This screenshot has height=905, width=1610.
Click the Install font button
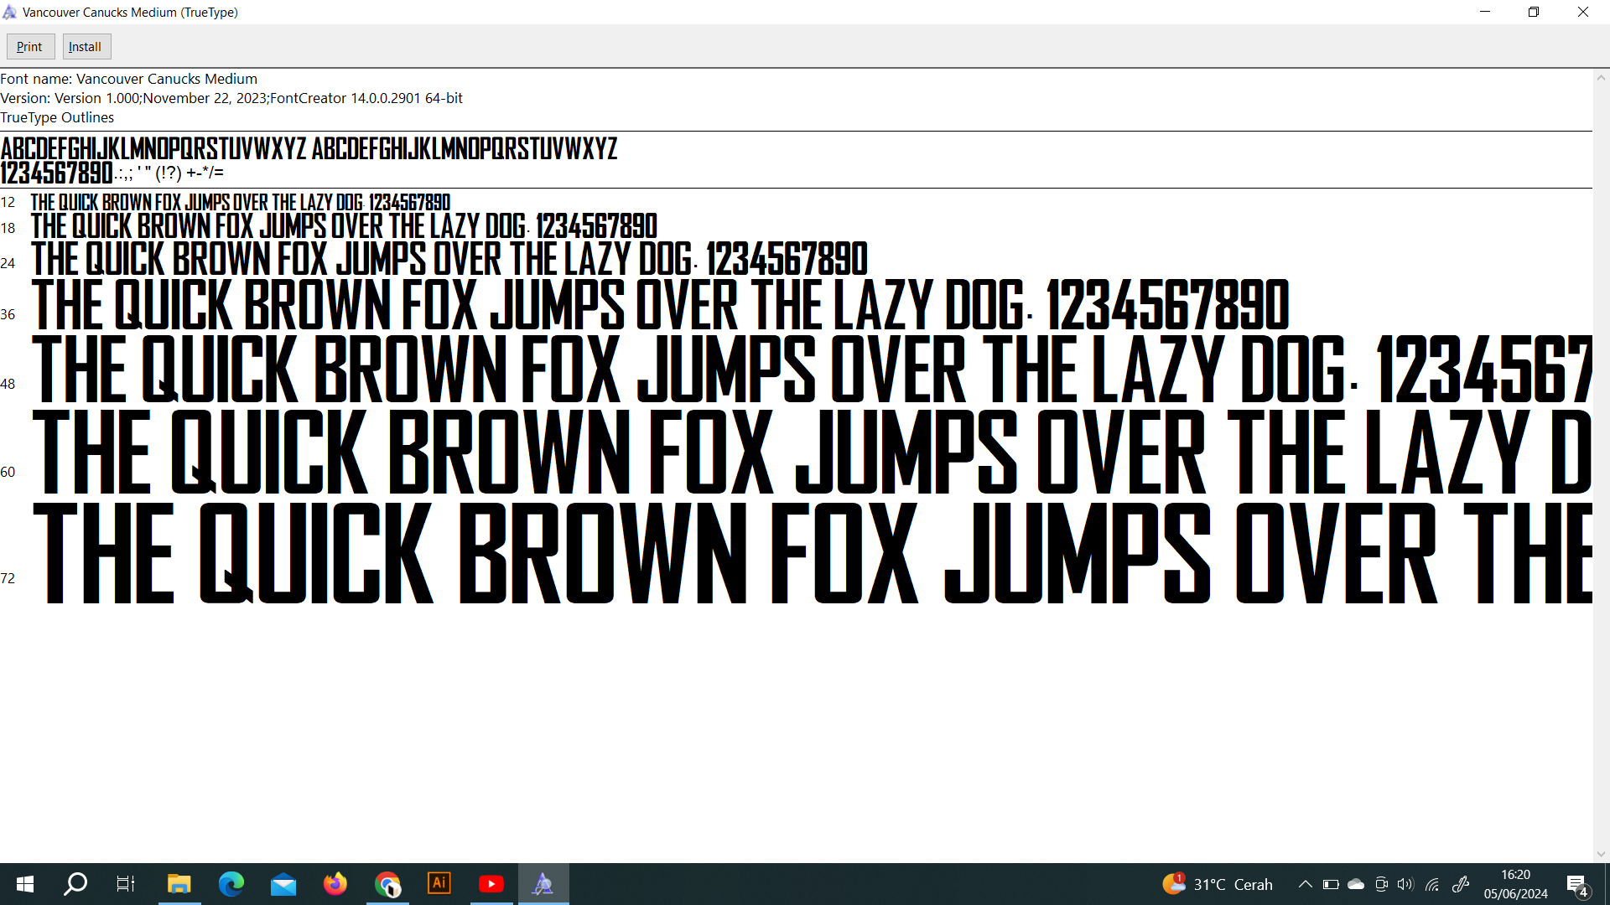tap(86, 47)
